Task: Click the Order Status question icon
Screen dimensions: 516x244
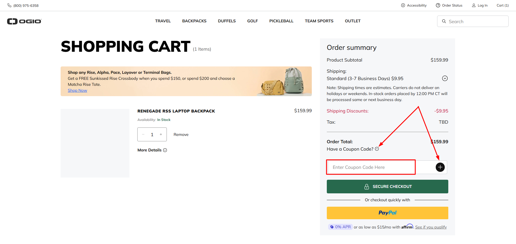Action: [438, 5]
